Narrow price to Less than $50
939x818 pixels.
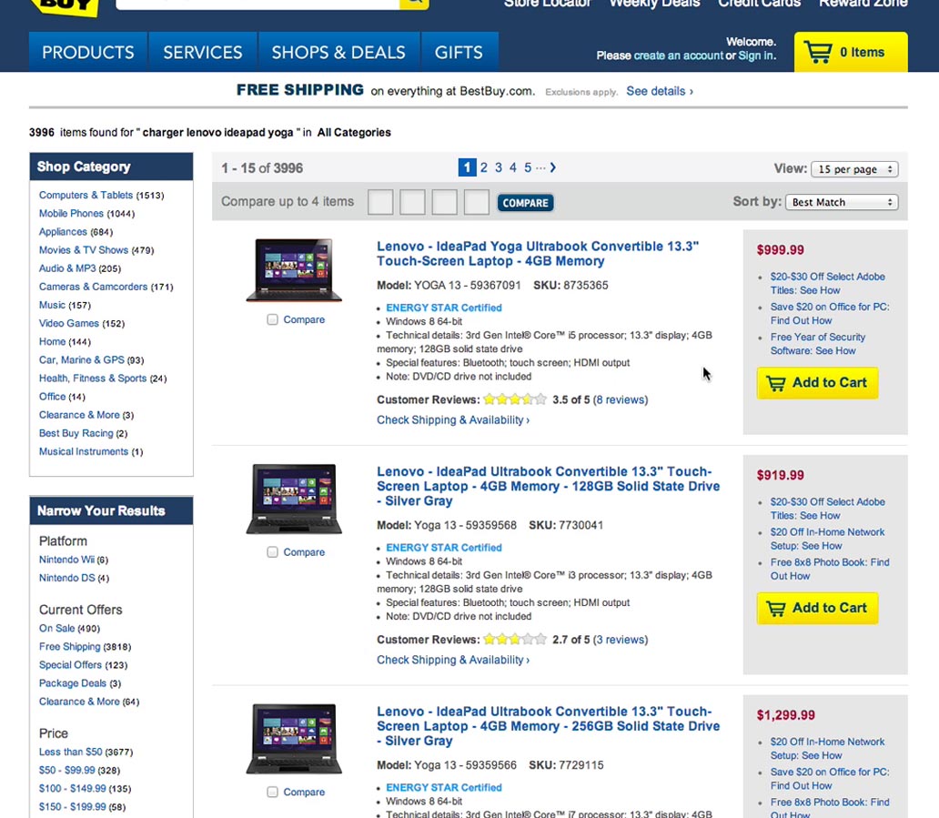pyautogui.click(x=71, y=752)
